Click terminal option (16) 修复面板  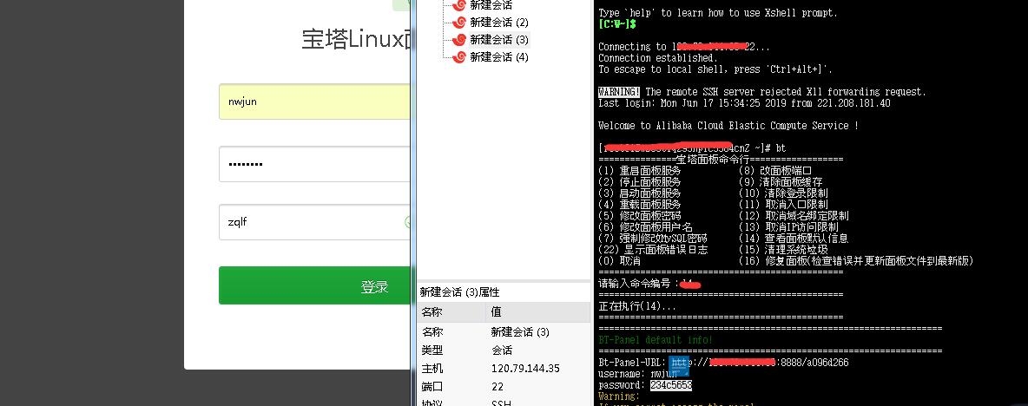(856, 260)
